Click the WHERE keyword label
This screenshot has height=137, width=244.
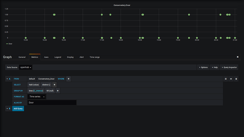pyautogui.click(x=61, y=79)
